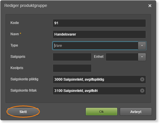The height and width of the screenshot is (124, 160).
Task: Click the Rediger produktgruppe title text
Action: [x=26, y=6]
